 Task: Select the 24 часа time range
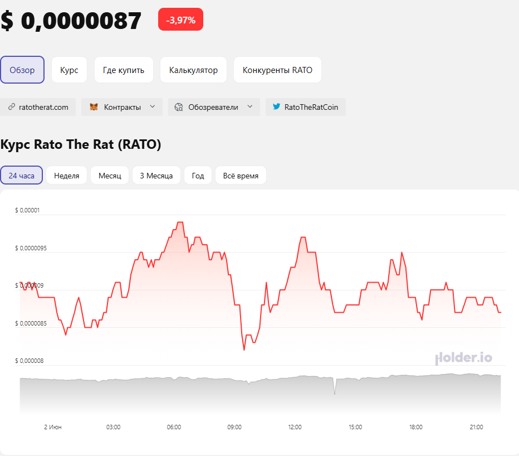pos(22,176)
